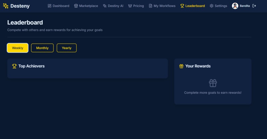Click the large gift icon in rewards card
This screenshot has height=139, width=267.
point(213,83)
